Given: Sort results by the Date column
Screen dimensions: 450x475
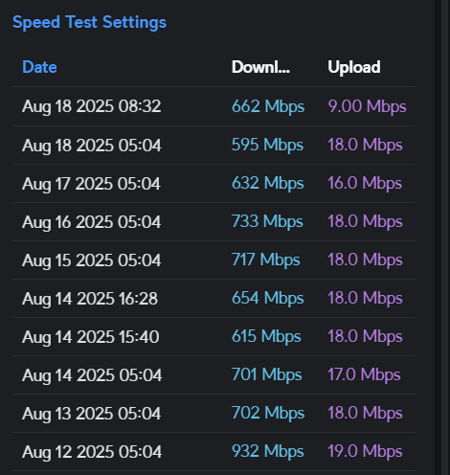Looking at the screenshot, I should [x=39, y=67].
